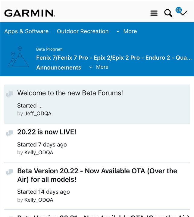This screenshot has width=194, height=217.
Task: Open the Welcome to the new Beta Forums thread
Action: [70, 93]
